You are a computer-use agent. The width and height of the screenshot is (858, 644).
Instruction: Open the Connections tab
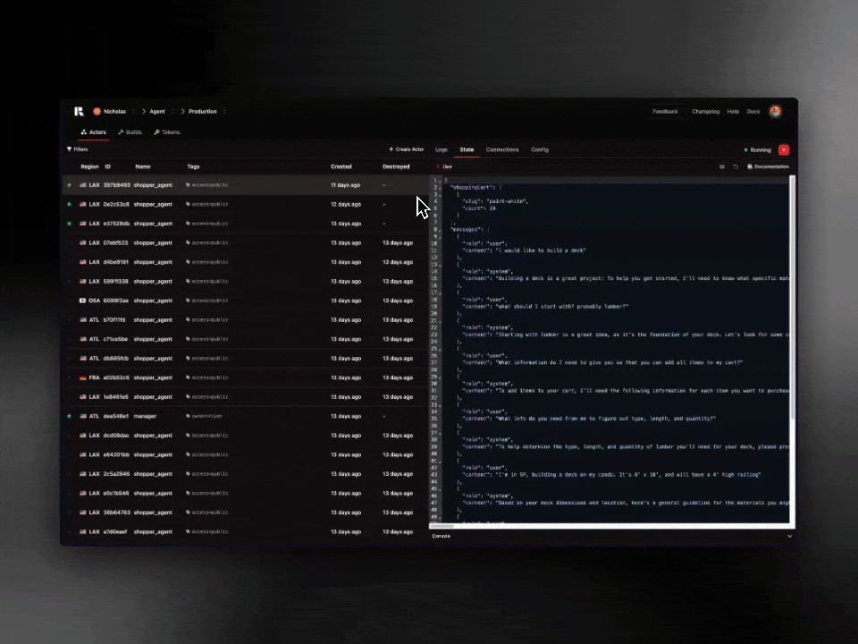click(x=501, y=149)
